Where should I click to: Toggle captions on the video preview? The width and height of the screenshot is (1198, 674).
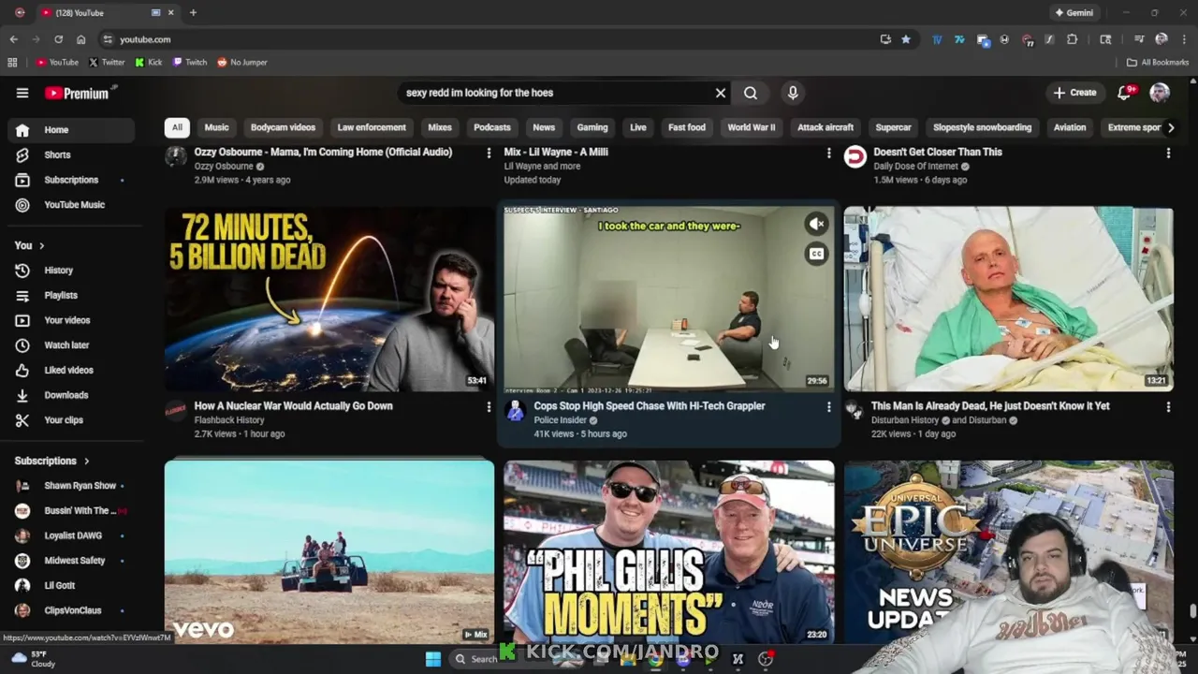coord(816,254)
